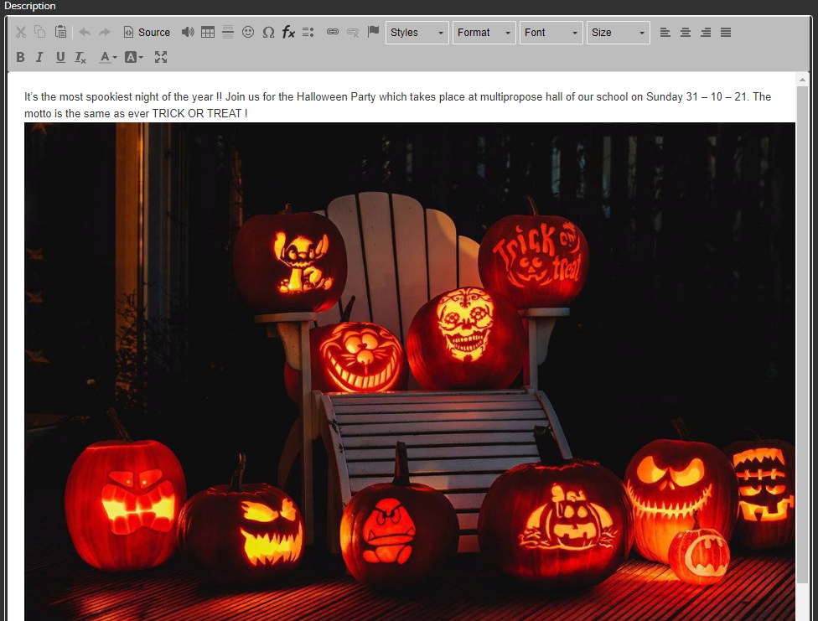The width and height of the screenshot is (818, 621).
Task: Click the Paste clipboard icon
Action: (60, 33)
